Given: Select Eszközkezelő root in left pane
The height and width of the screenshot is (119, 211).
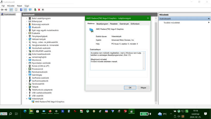Looking at the screenshot, I should coord(10,15).
